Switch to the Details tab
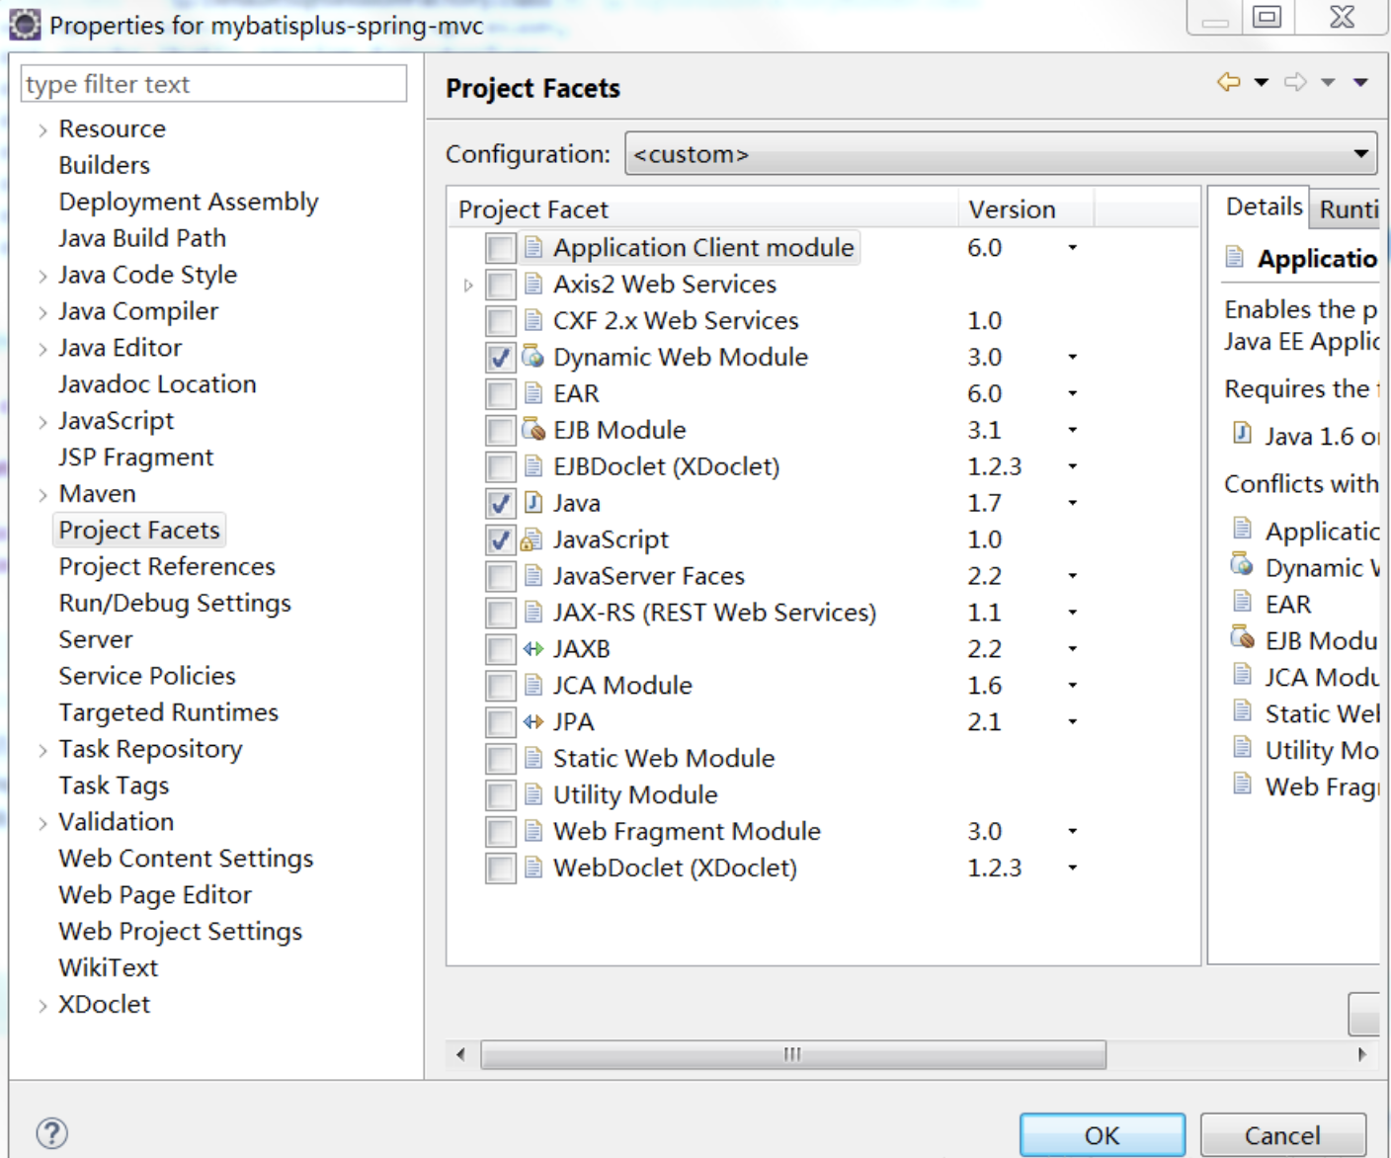 (x=1264, y=207)
